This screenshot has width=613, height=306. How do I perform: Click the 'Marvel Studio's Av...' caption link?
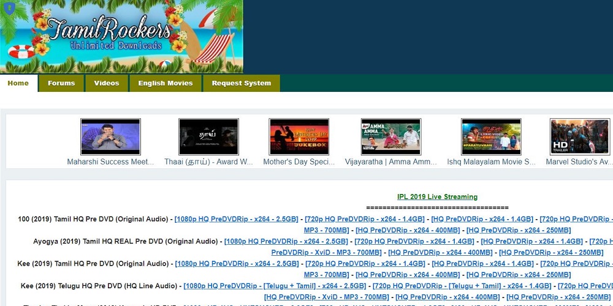(x=579, y=162)
